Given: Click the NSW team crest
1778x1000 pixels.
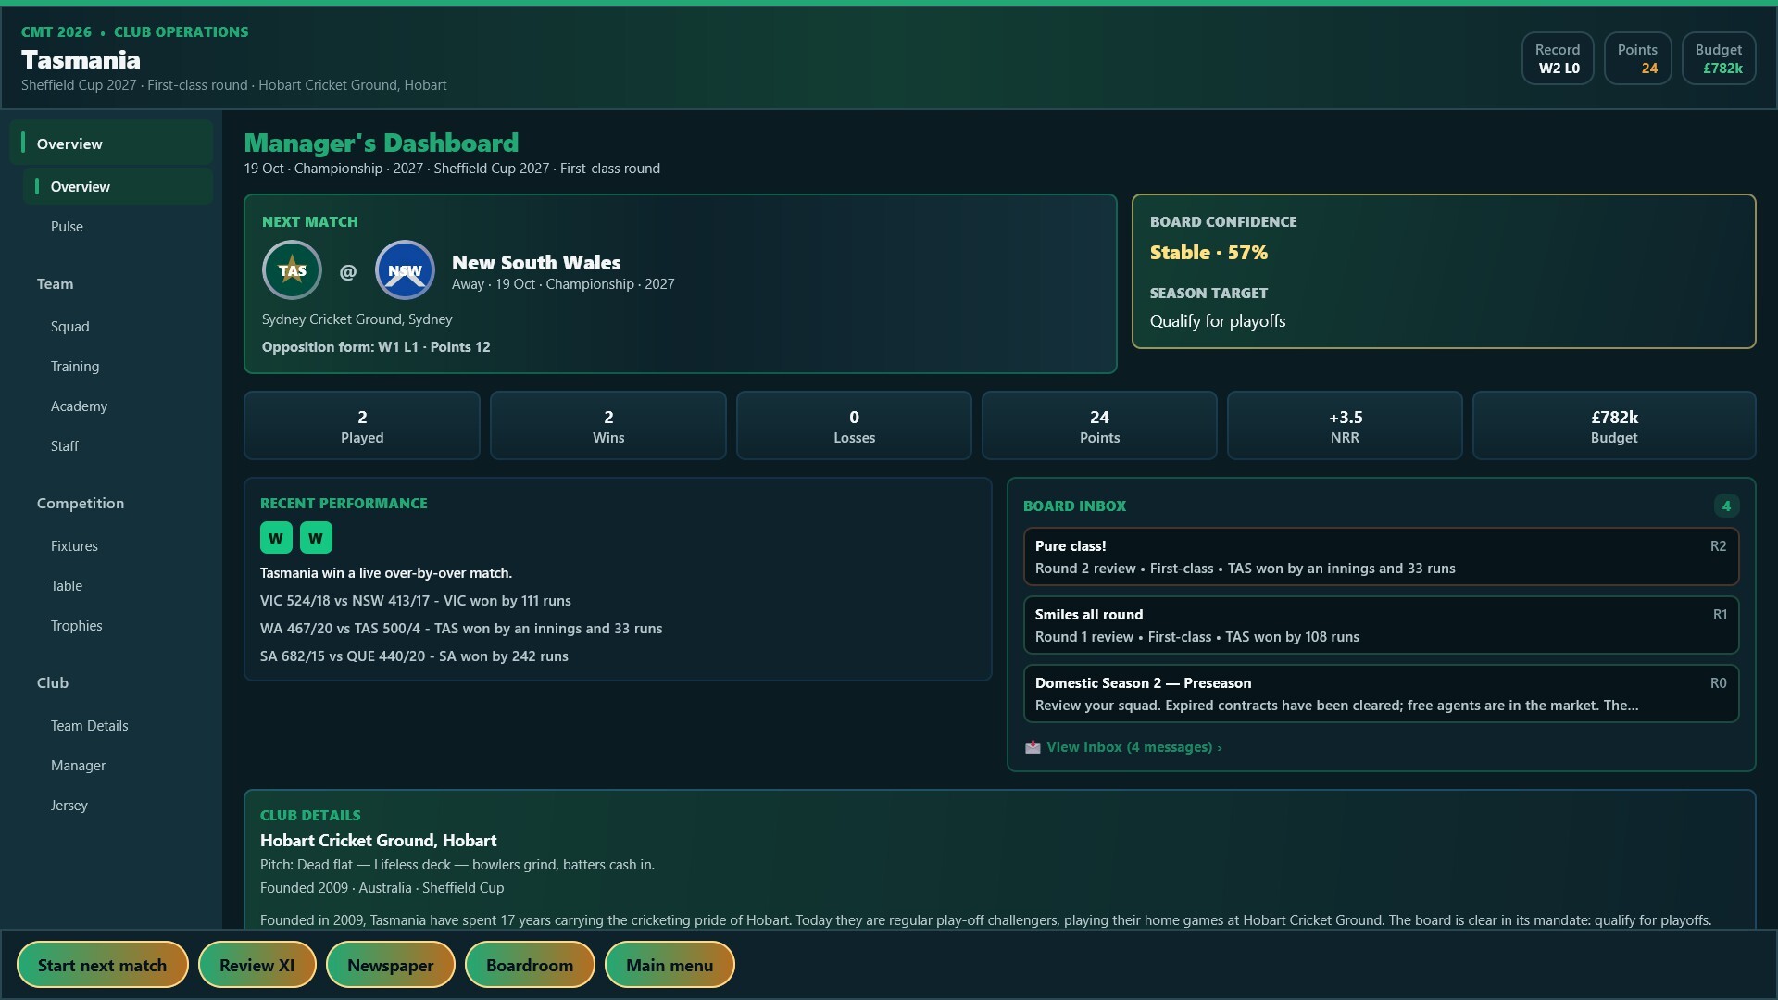Looking at the screenshot, I should point(405,270).
